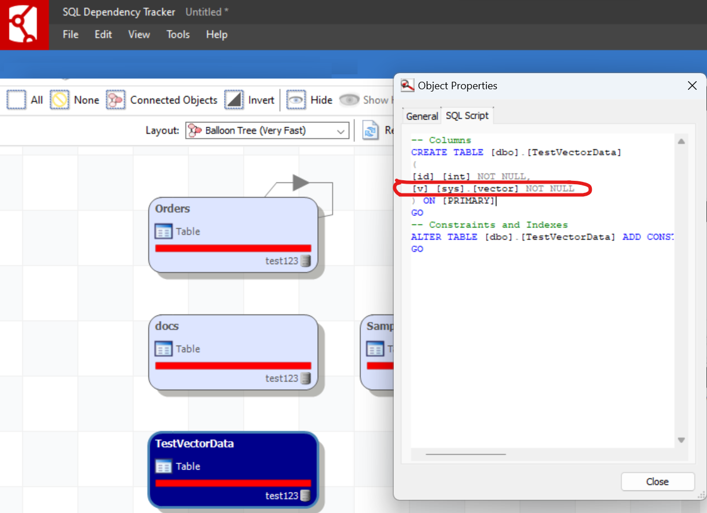The width and height of the screenshot is (707, 513).
Task: Click the Select None icon
Action: [x=59, y=100]
